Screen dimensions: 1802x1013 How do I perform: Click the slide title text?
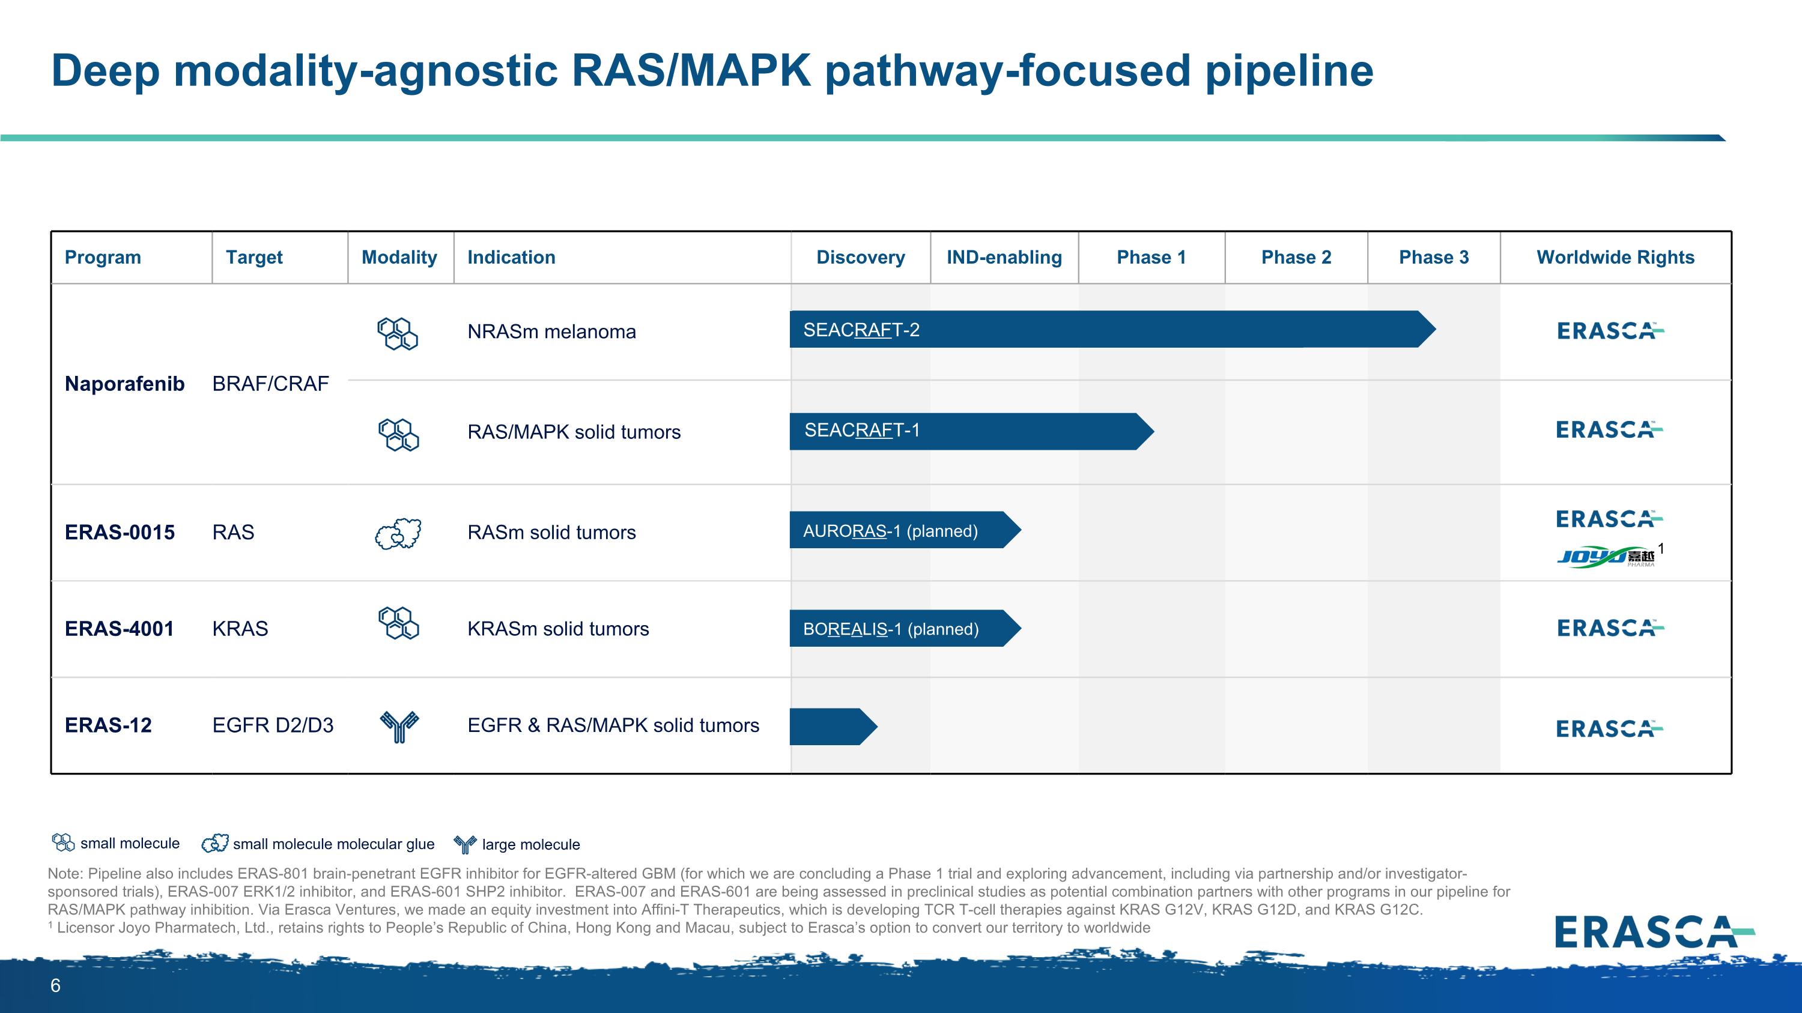pos(712,71)
